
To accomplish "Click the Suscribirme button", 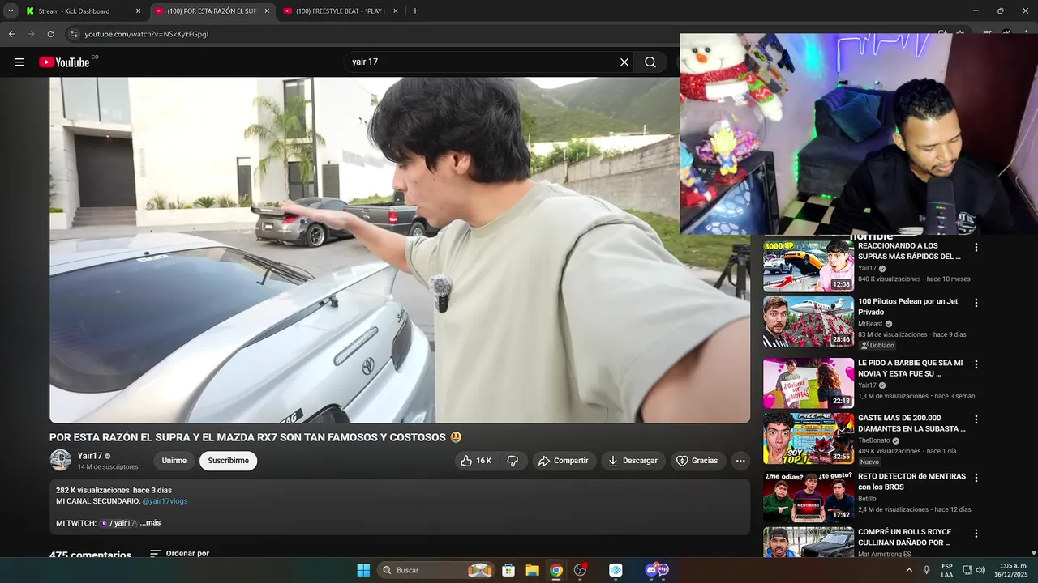I will (229, 461).
